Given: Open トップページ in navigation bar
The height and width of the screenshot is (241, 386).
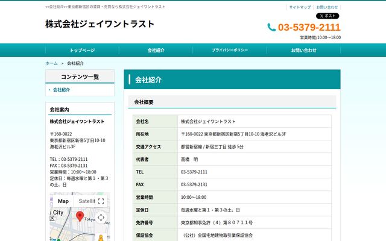Looking at the screenshot, I should [82, 50].
